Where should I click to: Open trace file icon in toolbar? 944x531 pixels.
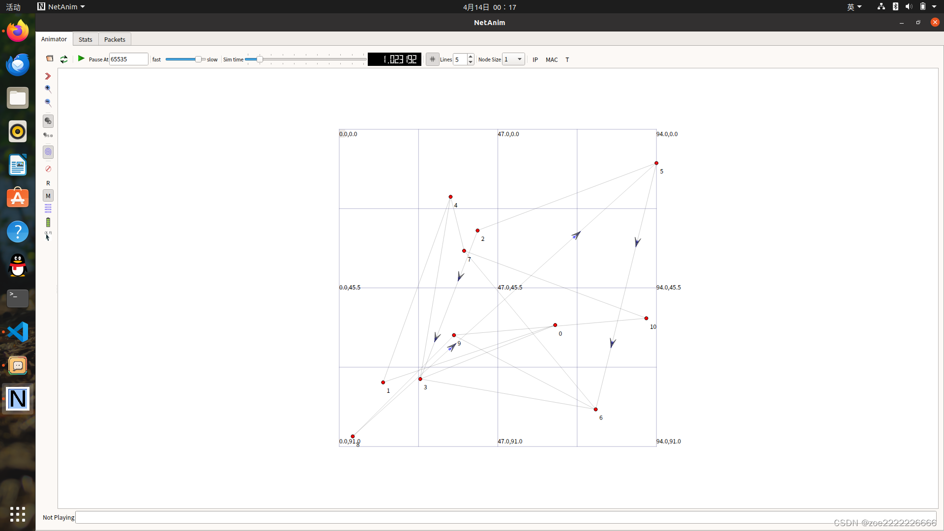(50, 59)
